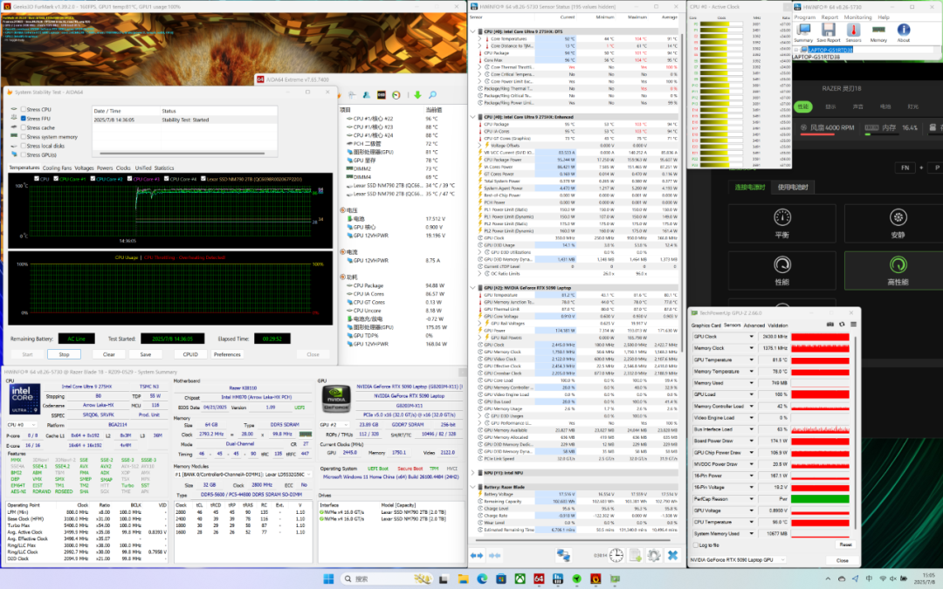Click the HWiNFO sensor clock timer icon
The image size is (943, 589).
pyautogui.click(x=616, y=555)
